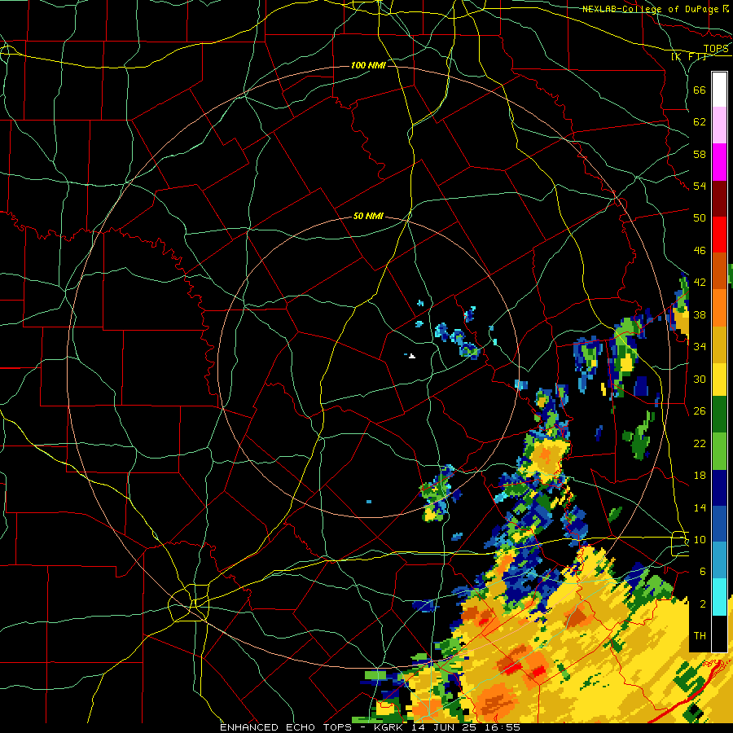Click the light blue legend swatch
The height and width of the screenshot is (733, 733).
(719, 560)
